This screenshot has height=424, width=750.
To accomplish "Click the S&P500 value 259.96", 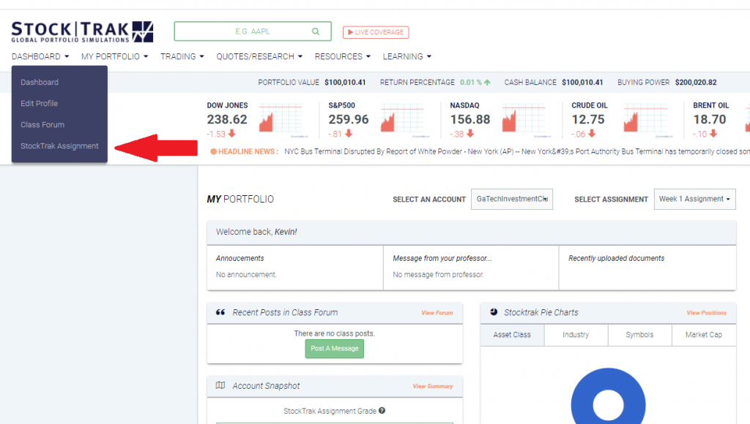I will [349, 119].
